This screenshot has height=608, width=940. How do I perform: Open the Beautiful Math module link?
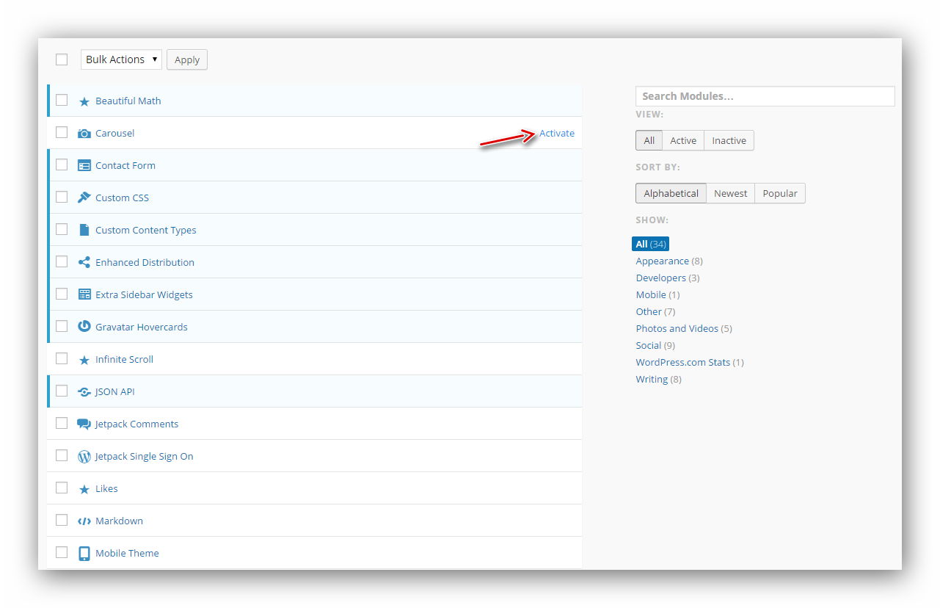tap(128, 101)
